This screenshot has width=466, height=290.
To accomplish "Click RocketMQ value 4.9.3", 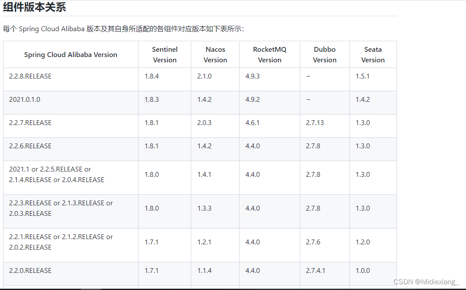I will [253, 76].
